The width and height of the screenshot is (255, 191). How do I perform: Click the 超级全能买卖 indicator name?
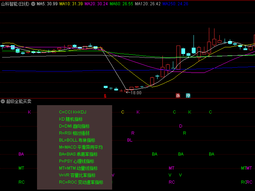[19, 101]
